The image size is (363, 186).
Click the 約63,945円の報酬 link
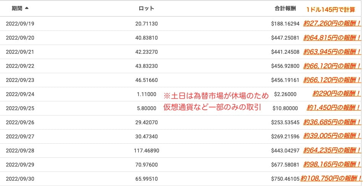click(332, 52)
